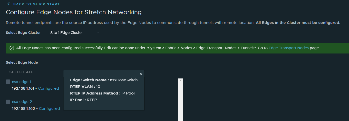349x121 pixels.
Task: Click Configured link under nsx-edge-1
Action: [49, 88]
